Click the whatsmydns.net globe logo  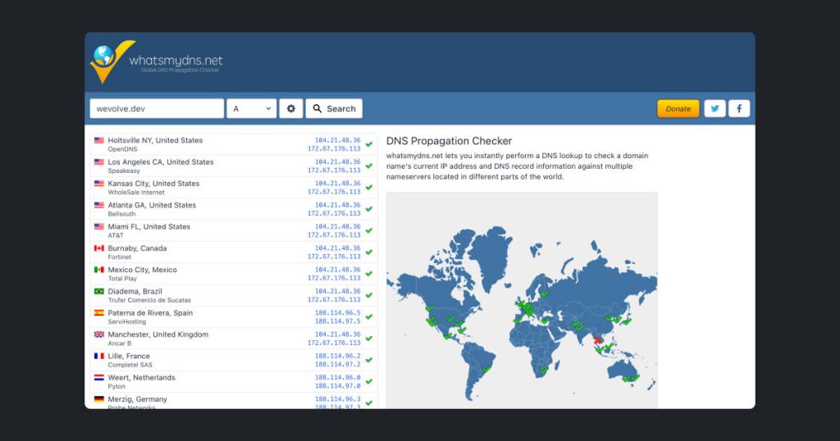pyautogui.click(x=112, y=61)
